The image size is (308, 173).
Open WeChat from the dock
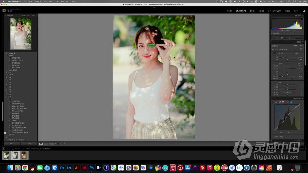[x=40, y=168]
